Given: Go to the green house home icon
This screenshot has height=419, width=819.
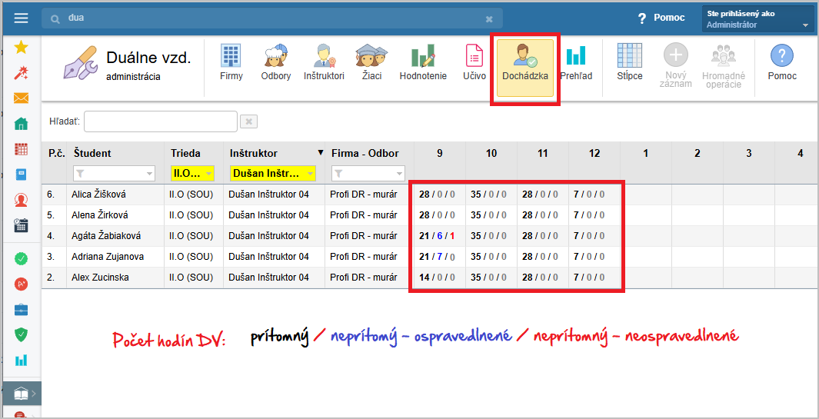Looking at the screenshot, I should coord(21,124).
